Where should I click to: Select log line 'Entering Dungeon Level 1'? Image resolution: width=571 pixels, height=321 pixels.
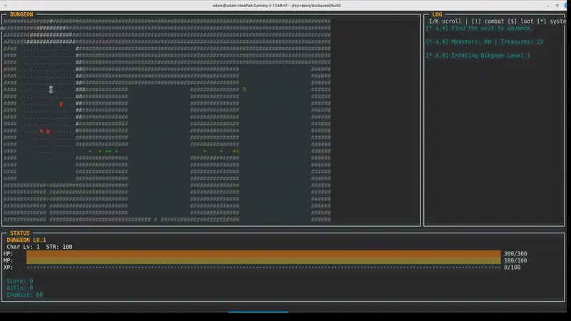pyautogui.click(x=478, y=56)
